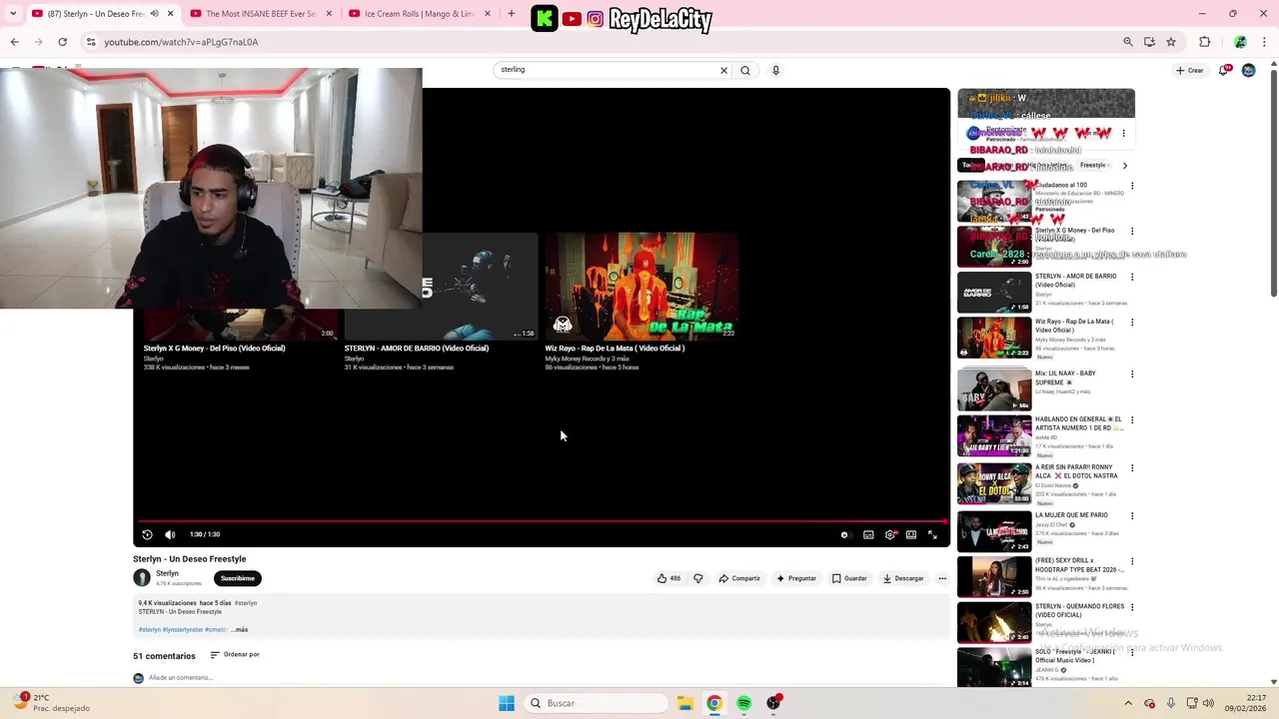Open more actions menu beside Descargar
The width and height of the screenshot is (1279, 719).
click(942, 578)
